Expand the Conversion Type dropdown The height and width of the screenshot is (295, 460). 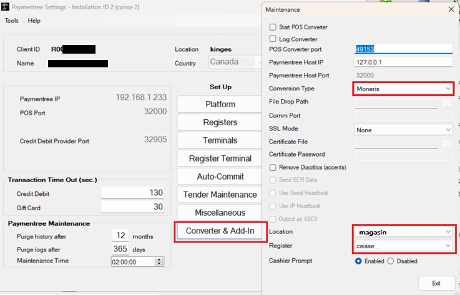[403, 89]
